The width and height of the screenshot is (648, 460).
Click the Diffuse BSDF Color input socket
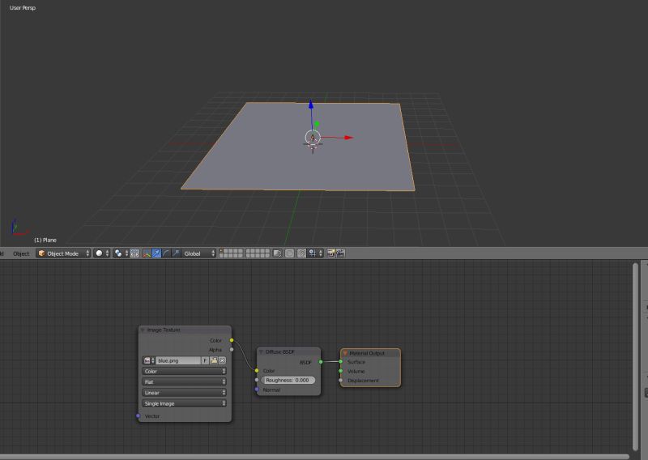point(257,371)
